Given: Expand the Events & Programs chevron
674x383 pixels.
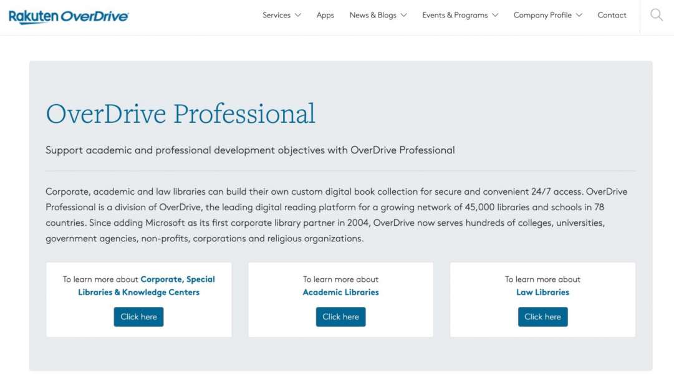Looking at the screenshot, I should coord(495,15).
